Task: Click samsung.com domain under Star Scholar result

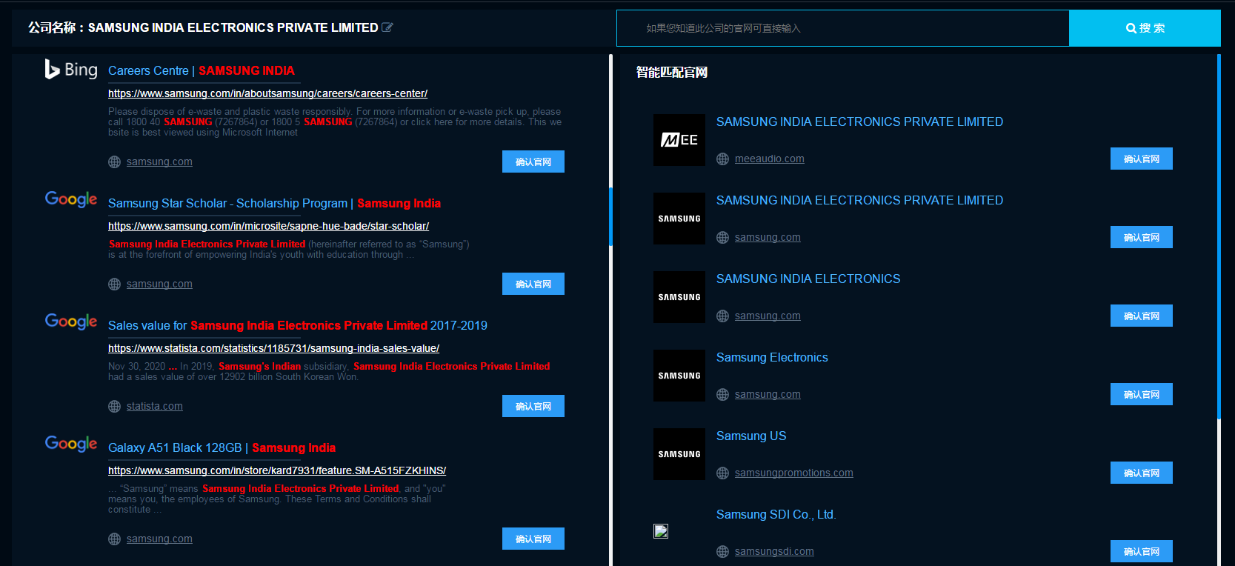Action: [x=159, y=284]
